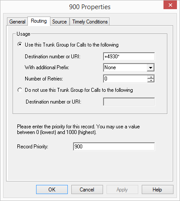Click the None value in prefix combo box
180x201 pixels.
(110, 67)
